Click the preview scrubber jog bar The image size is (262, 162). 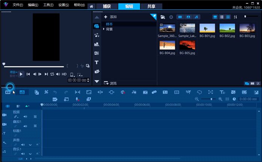34,67
